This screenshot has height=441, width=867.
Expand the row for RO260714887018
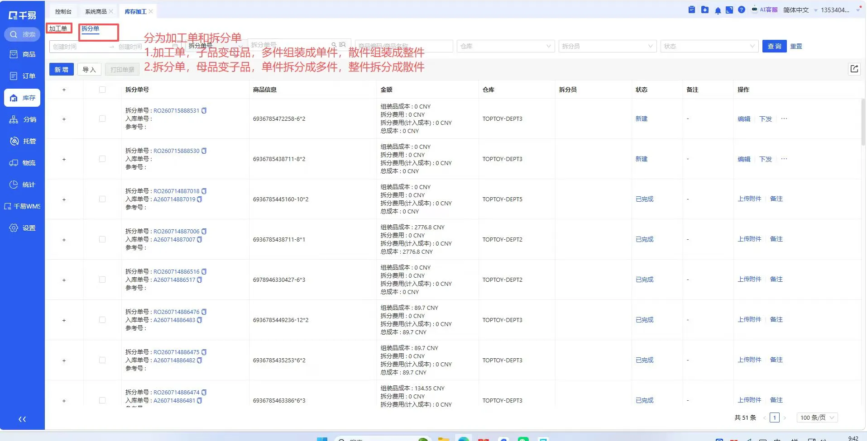64,199
